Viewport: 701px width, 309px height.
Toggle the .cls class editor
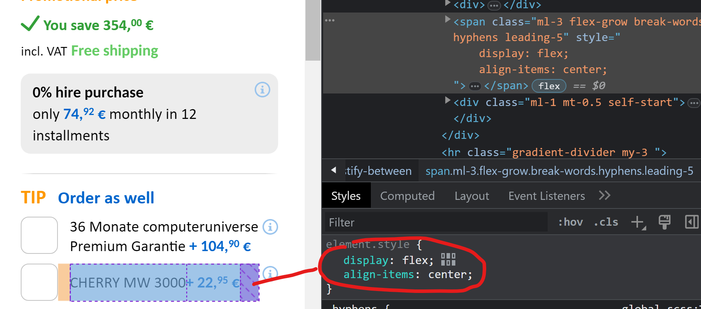point(606,222)
